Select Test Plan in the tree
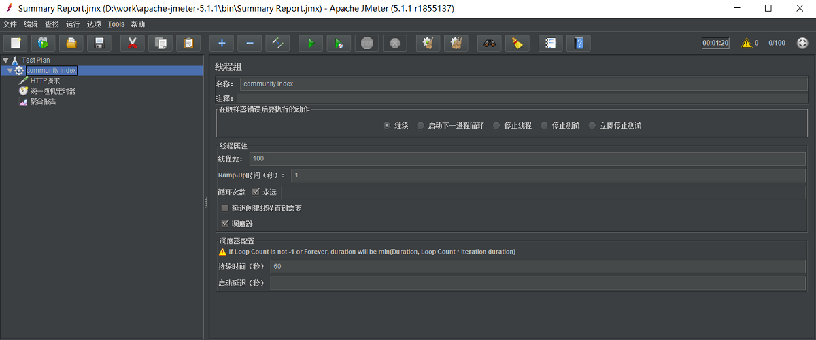Image resolution: width=816 pixels, height=340 pixels. click(x=35, y=61)
